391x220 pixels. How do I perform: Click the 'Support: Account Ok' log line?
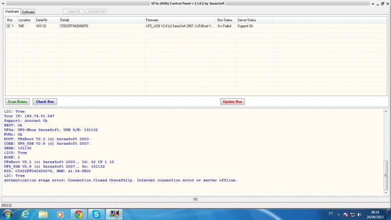(26, 121)
